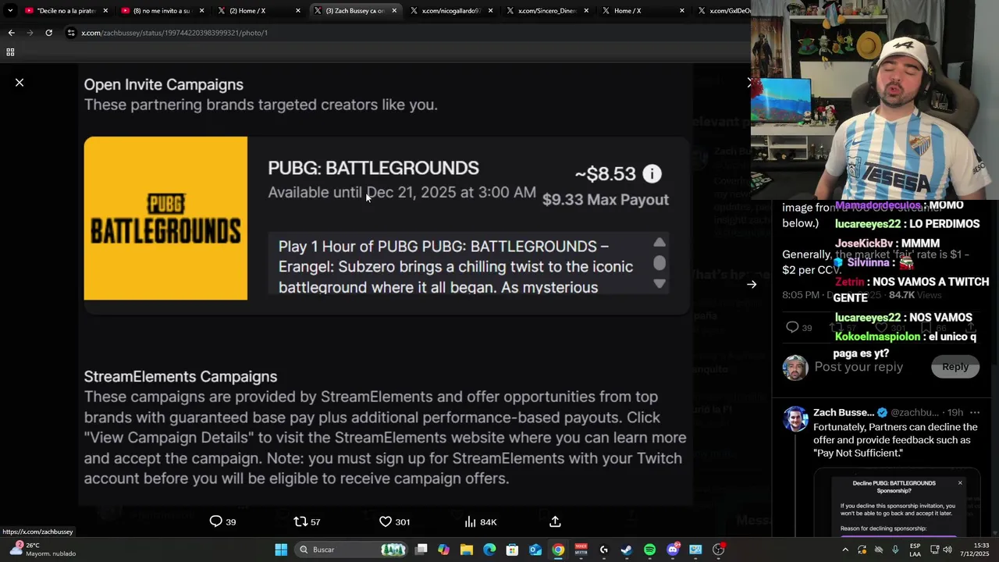Launch Microsoft Edge from the taskbar
Screen dimensions: 999x562
click(489, 550)
